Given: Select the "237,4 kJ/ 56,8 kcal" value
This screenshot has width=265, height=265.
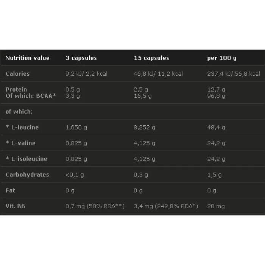Looking at the screenshot, I should coord(234,73).
